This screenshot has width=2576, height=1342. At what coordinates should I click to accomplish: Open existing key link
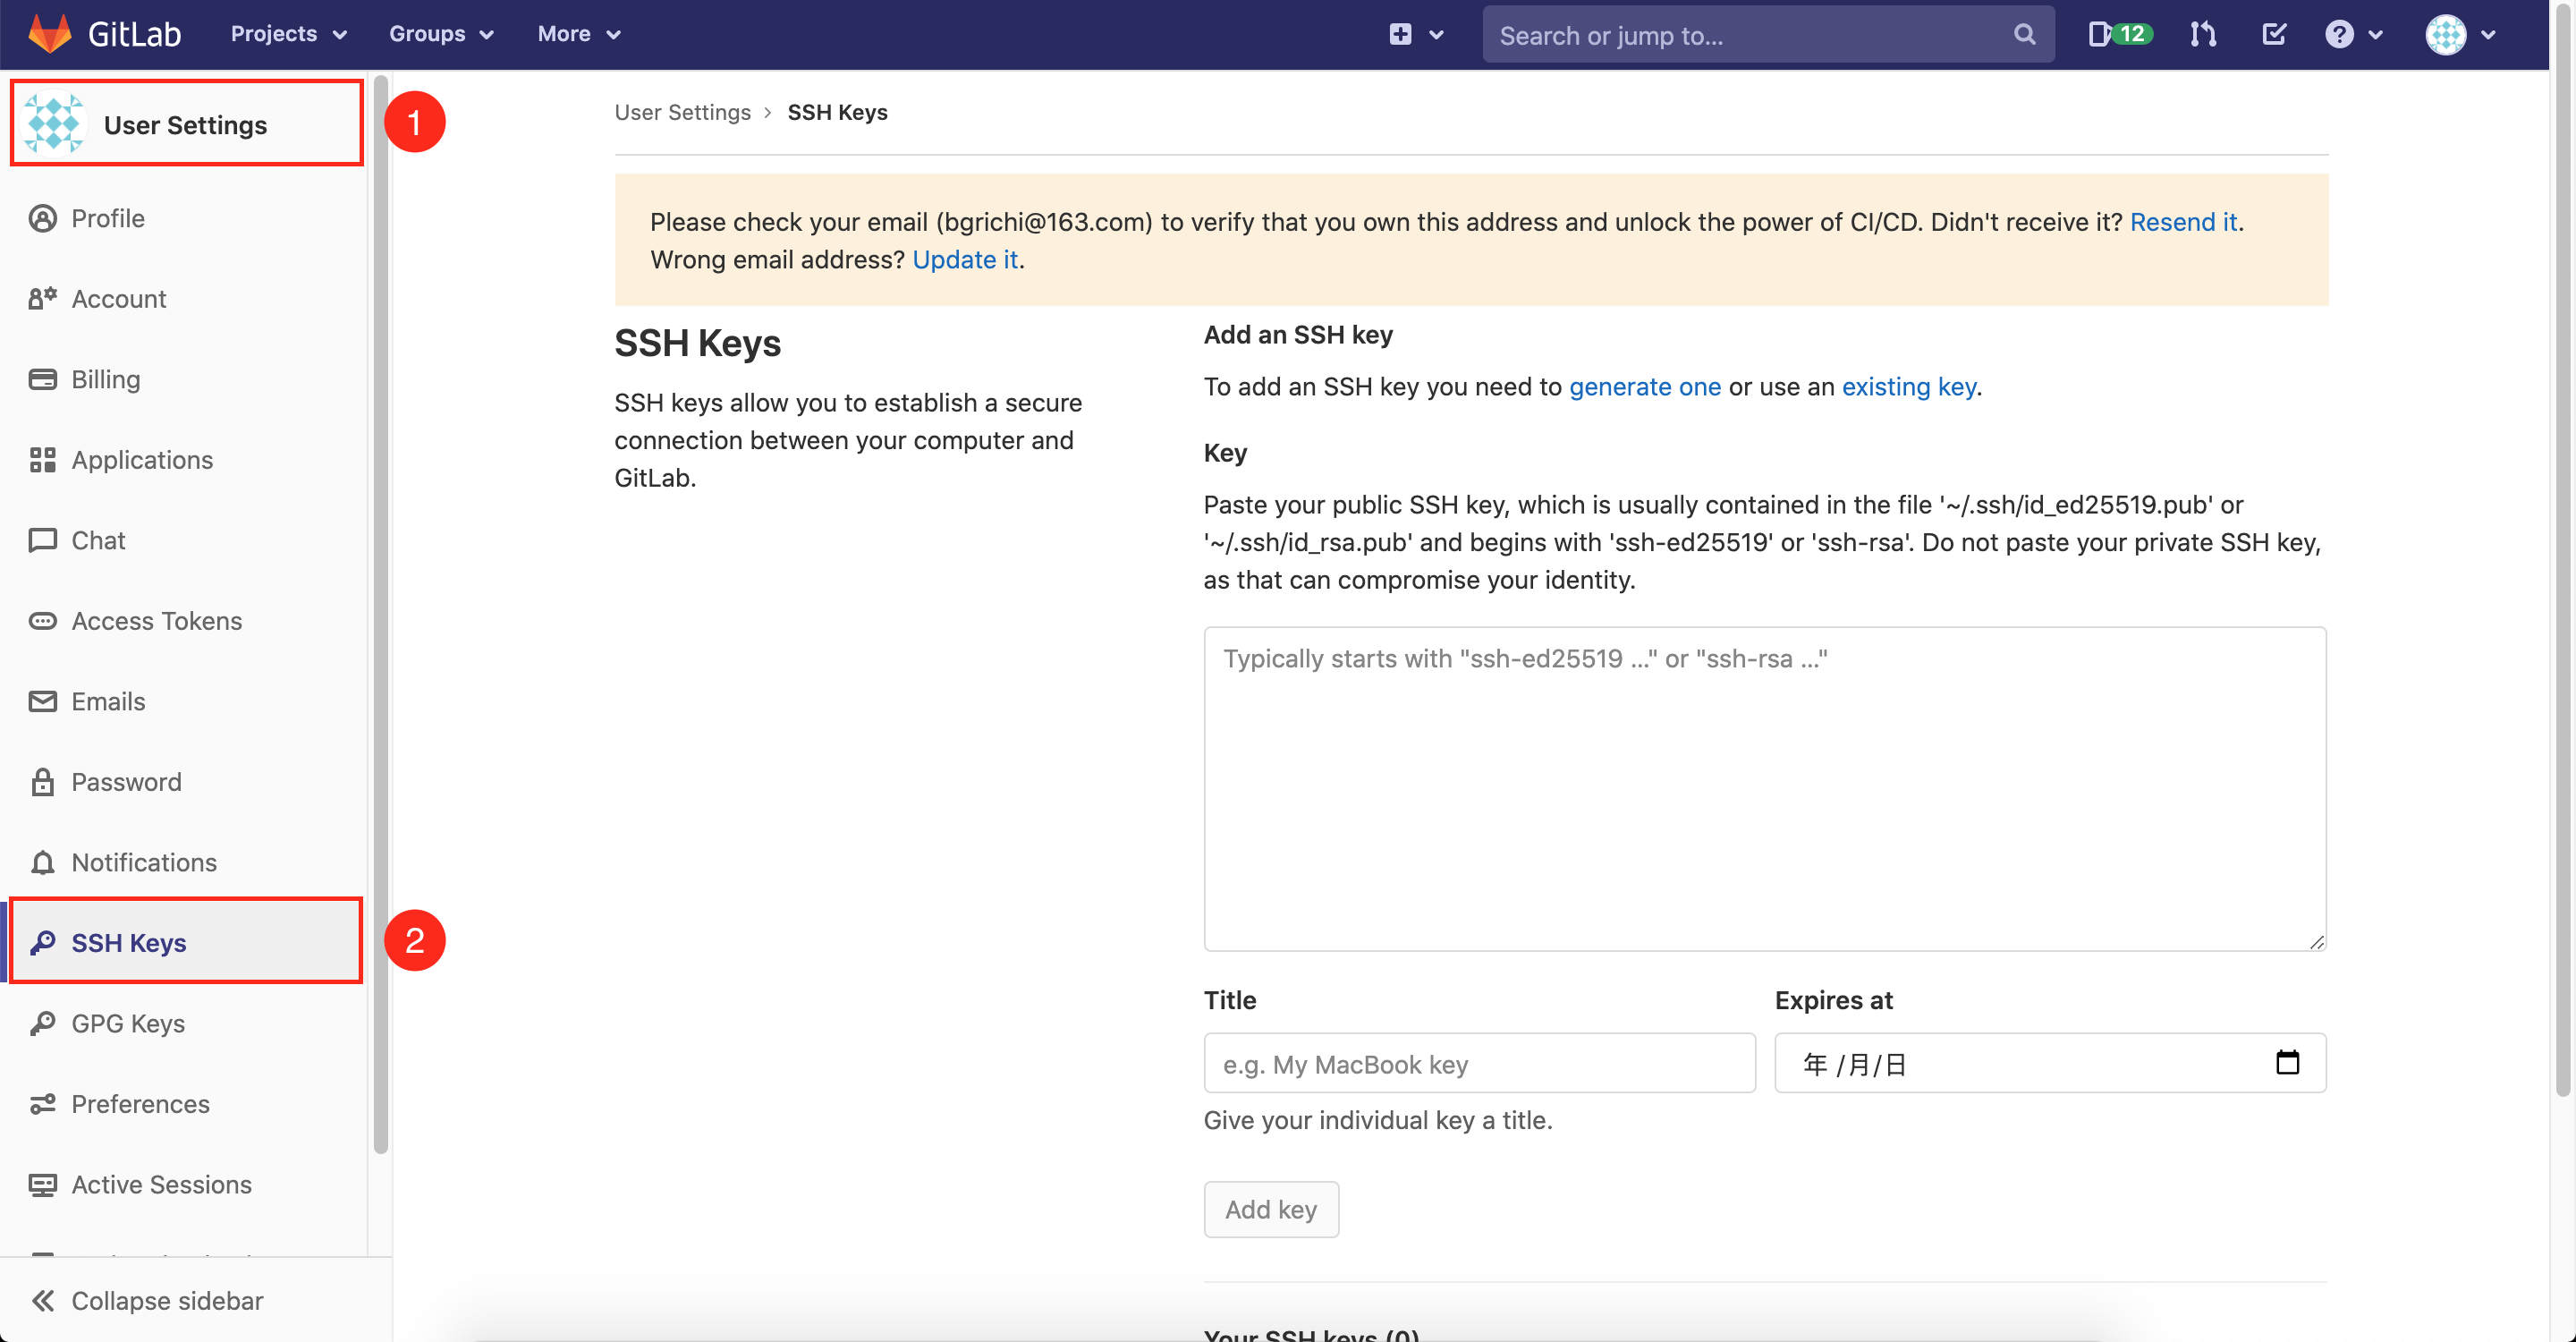(1908, 386)
